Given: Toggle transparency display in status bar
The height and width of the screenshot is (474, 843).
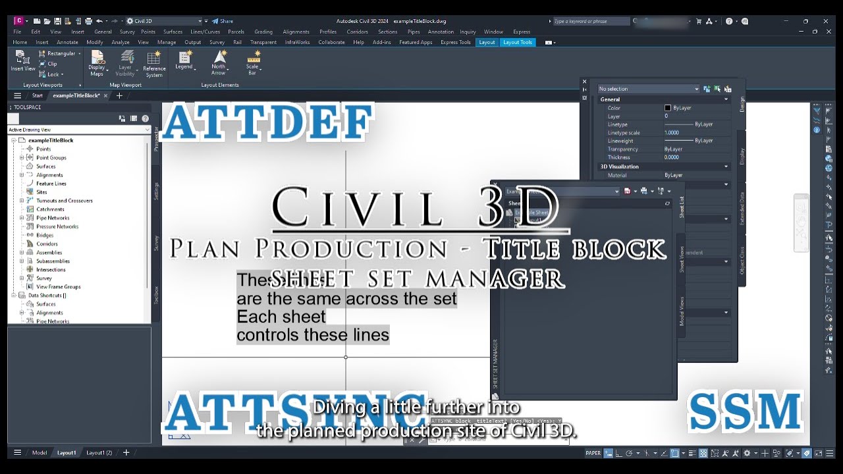Looking at the screenshot, I should [x=703, y=453].
